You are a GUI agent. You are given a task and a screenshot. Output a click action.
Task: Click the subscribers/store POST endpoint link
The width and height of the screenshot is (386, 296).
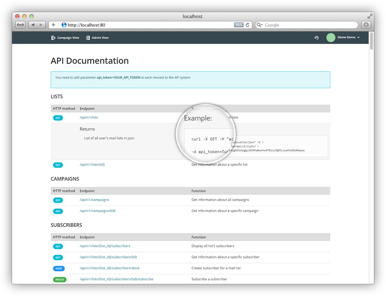109,268
